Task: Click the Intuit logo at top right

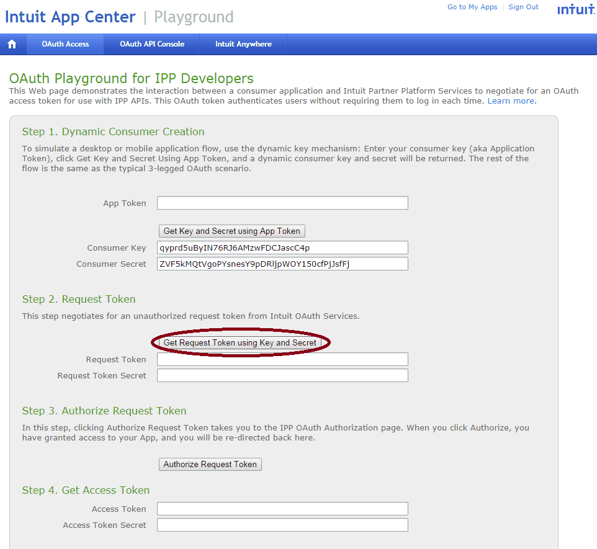Action: click(577, 9)
